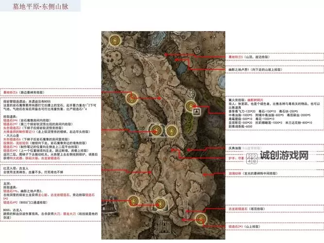
Task: Click the line 篝火旁拾取：幽影树碎片
Action: point(246,100)
